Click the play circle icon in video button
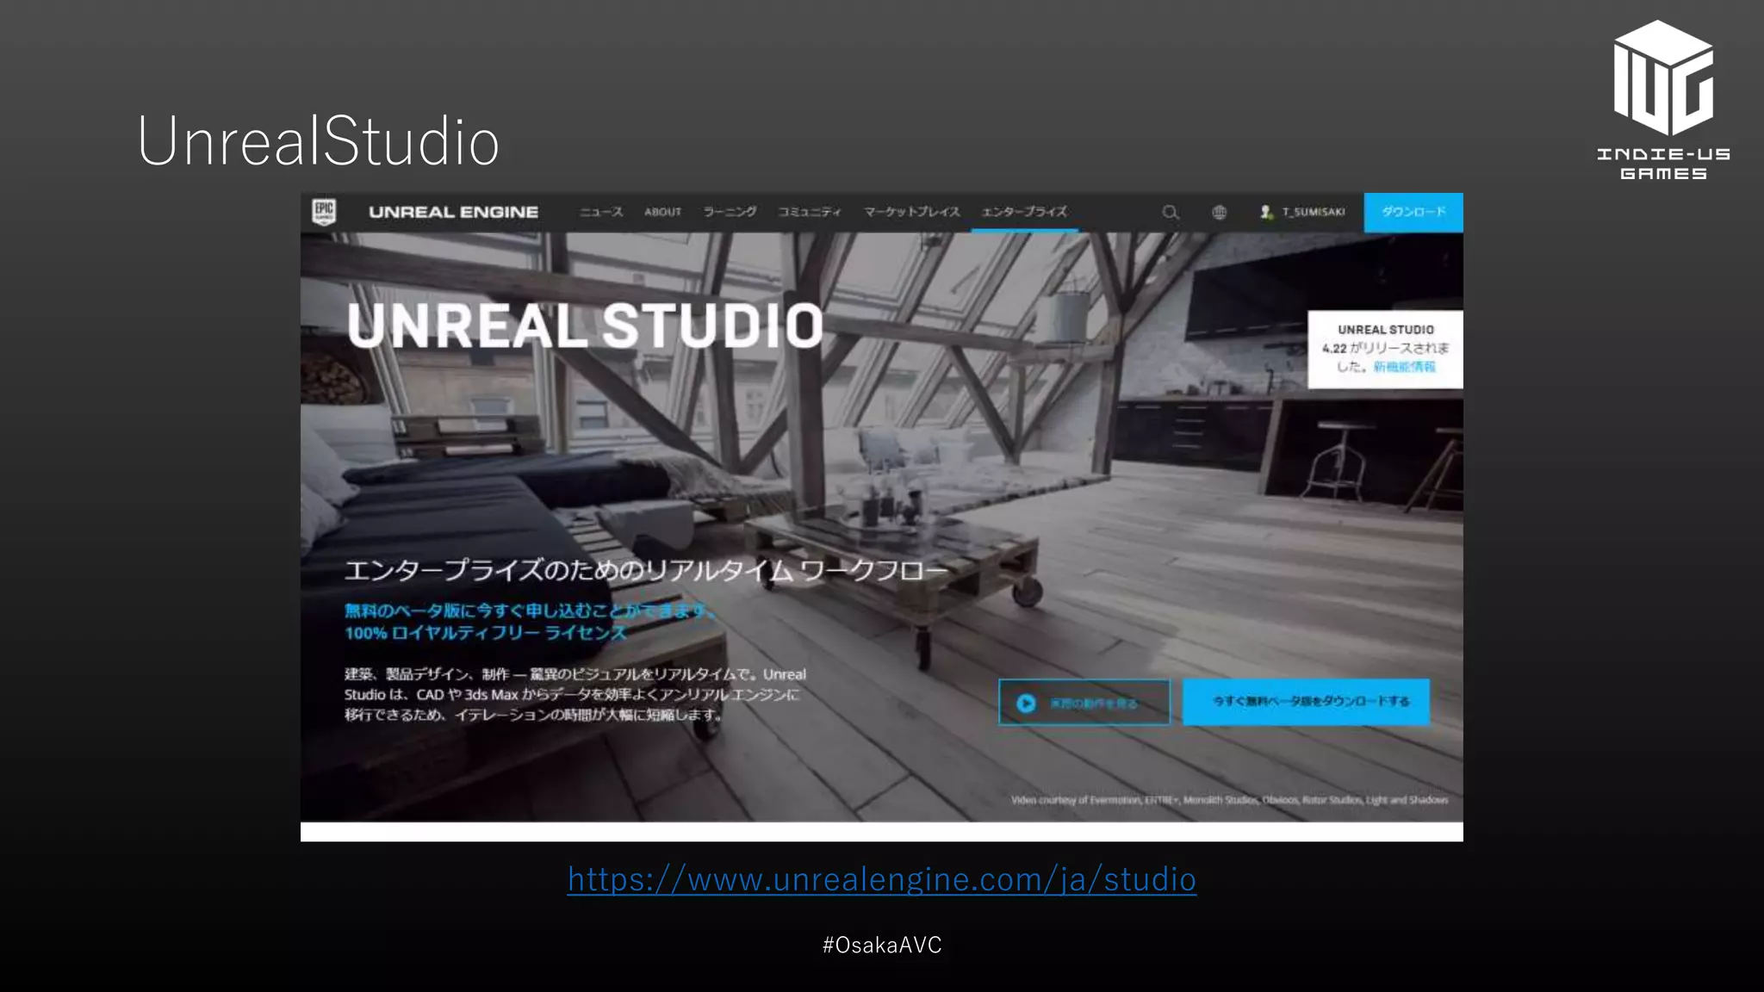 (x=1026, y=703)
